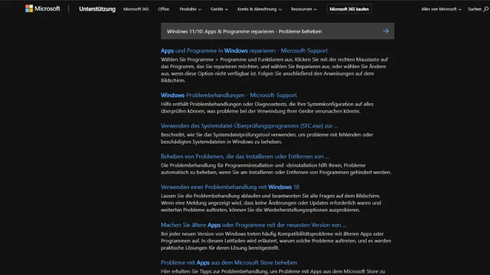This screenshot has height=275, width=490.
Task: Open Machen Sie ältere Apps oder Programme link
Action: pyautogui.click(x=253, y=225)
